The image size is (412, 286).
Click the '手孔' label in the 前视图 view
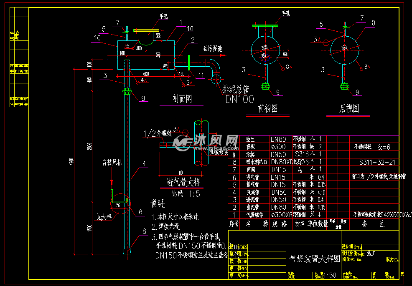point(286,13)
